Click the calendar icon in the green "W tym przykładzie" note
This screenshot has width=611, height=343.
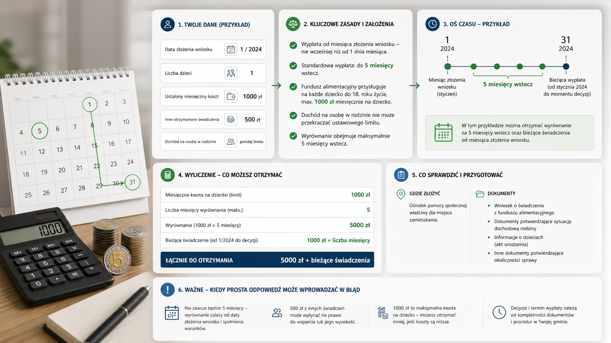(x=444, y=133)
